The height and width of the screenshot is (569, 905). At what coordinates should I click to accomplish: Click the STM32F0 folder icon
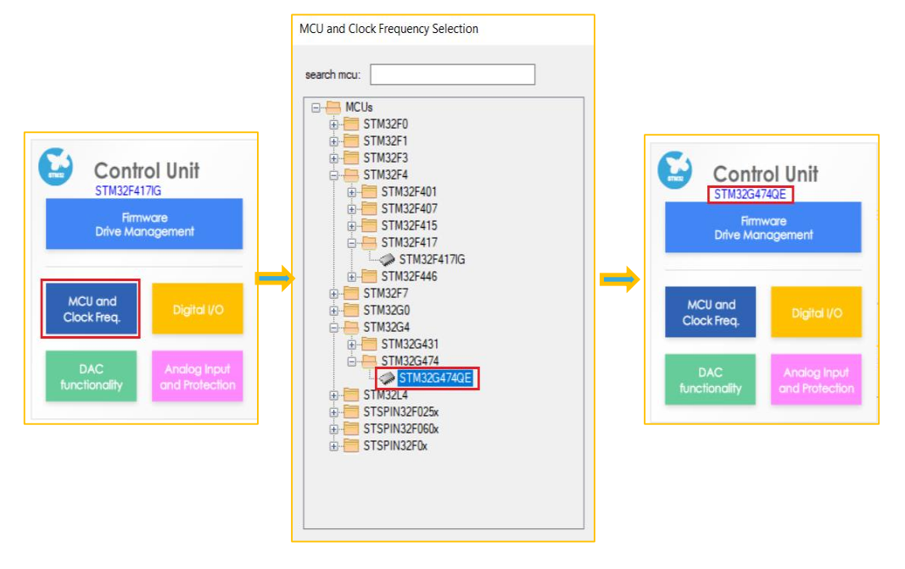pyautogui.click(x=351, y=124)
